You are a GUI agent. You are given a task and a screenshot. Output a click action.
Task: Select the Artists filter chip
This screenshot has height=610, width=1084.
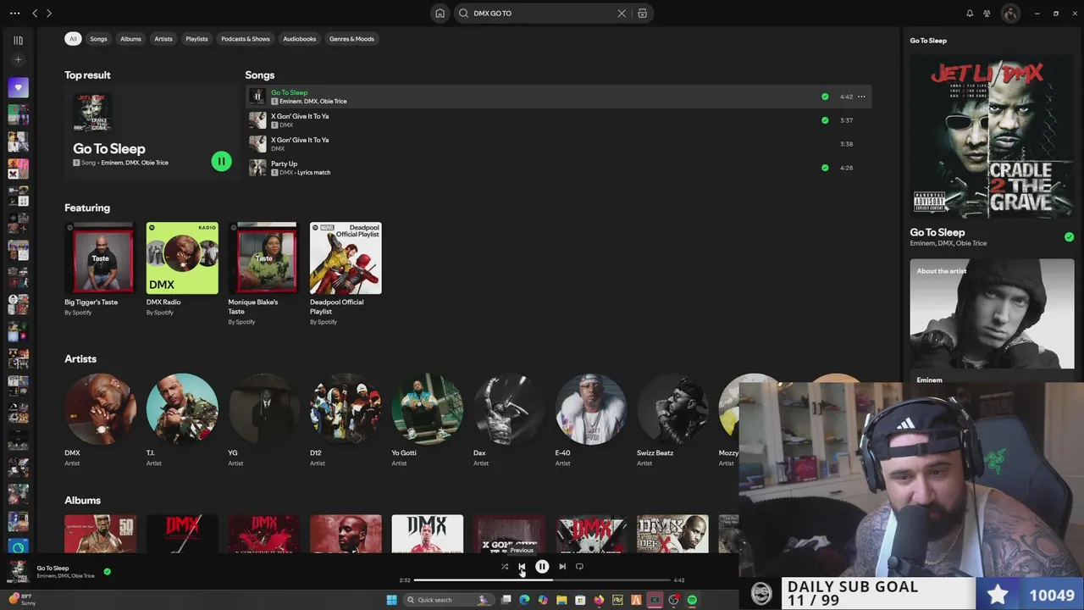tap(163, 39)
